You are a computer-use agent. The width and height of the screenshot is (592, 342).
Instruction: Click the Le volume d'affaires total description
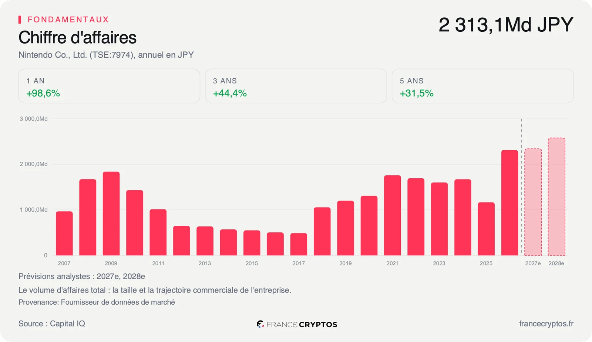click(155, 290)
